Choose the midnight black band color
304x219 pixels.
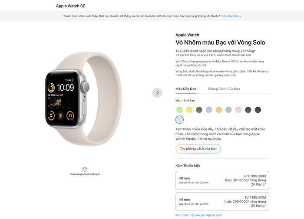(258, 110)
